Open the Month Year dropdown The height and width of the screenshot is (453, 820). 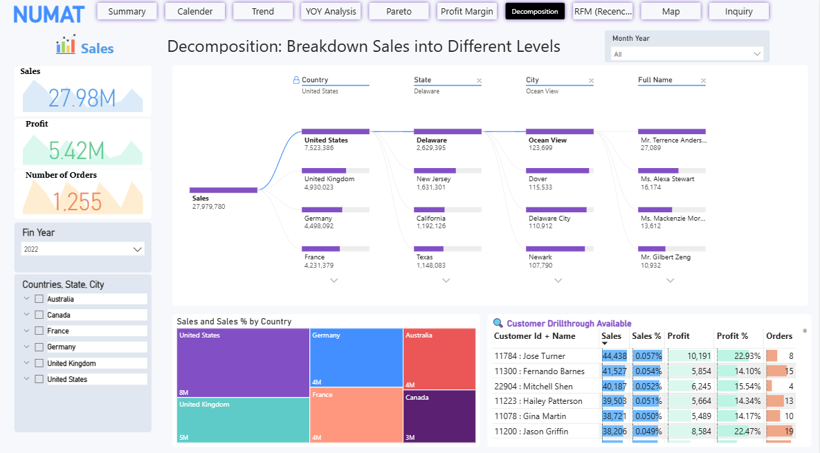point(687,54)
